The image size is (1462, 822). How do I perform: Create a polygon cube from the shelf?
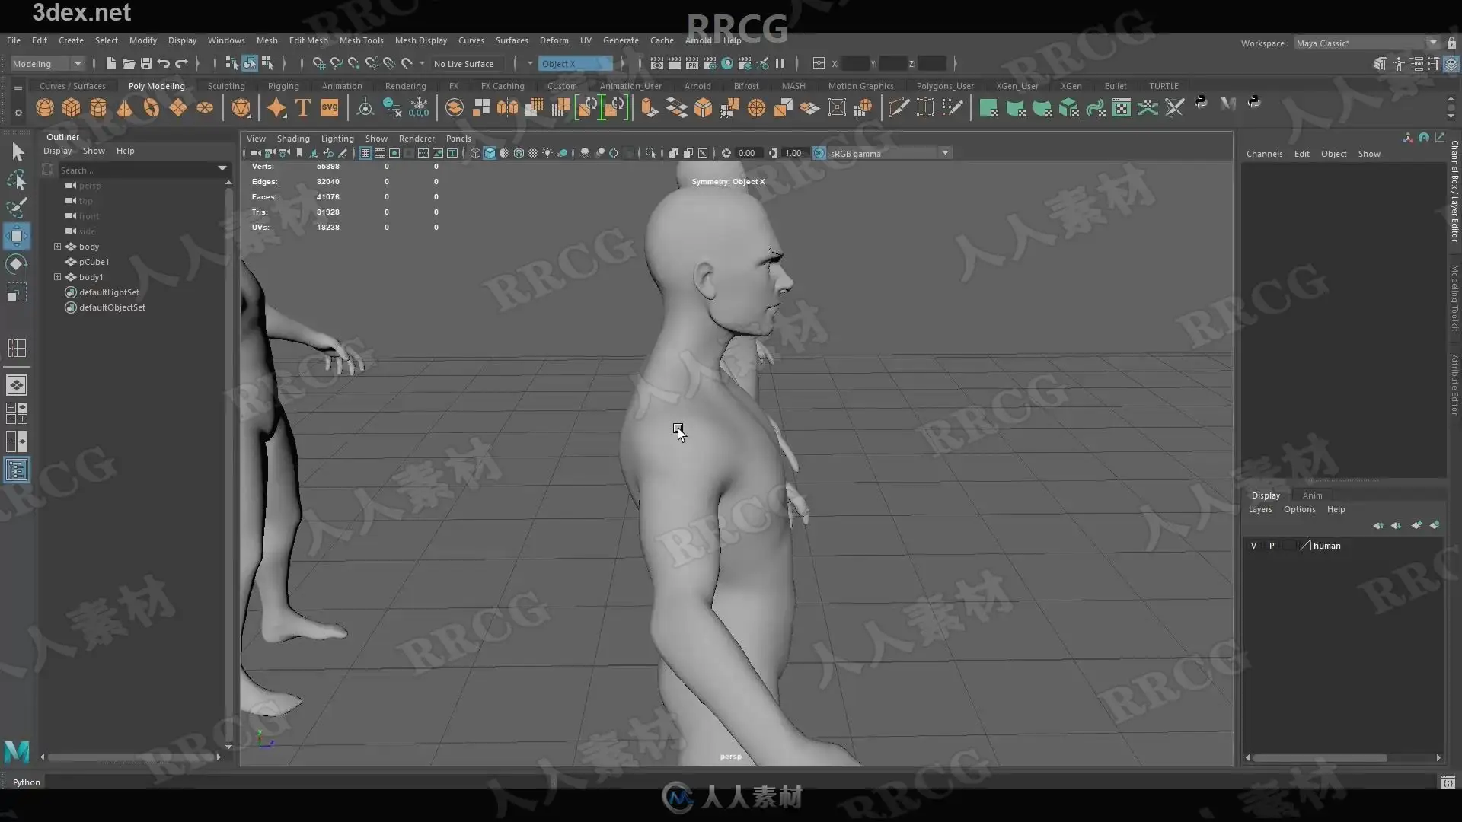[x=72, y=108]
